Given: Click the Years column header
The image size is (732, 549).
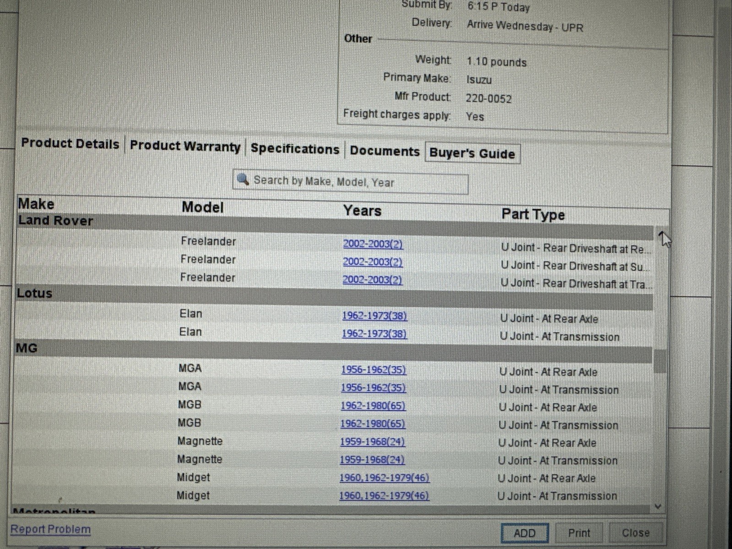Looking at the screenshot, I should pyautogui.click(x=362, y=211).
